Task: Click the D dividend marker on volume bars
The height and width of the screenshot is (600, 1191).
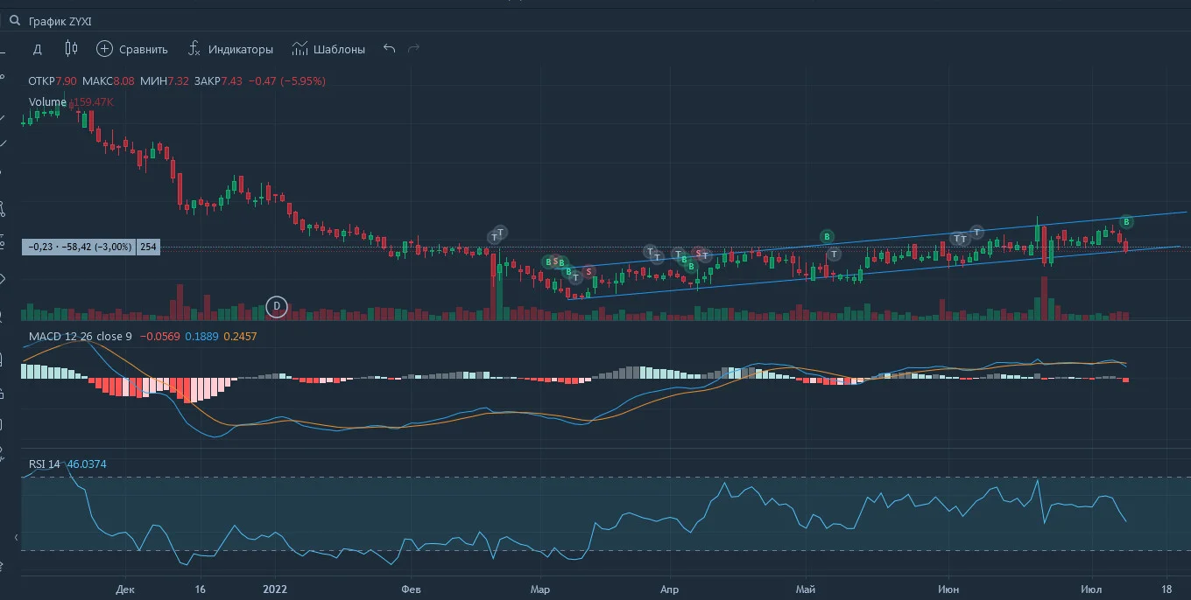Action: (277, 306)
